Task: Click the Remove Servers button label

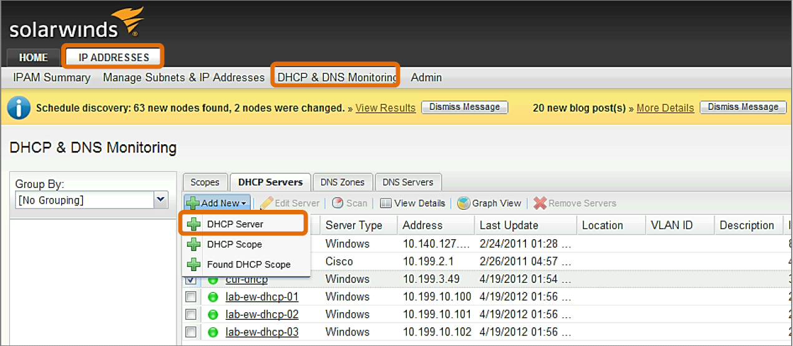Action: (582, 203)
